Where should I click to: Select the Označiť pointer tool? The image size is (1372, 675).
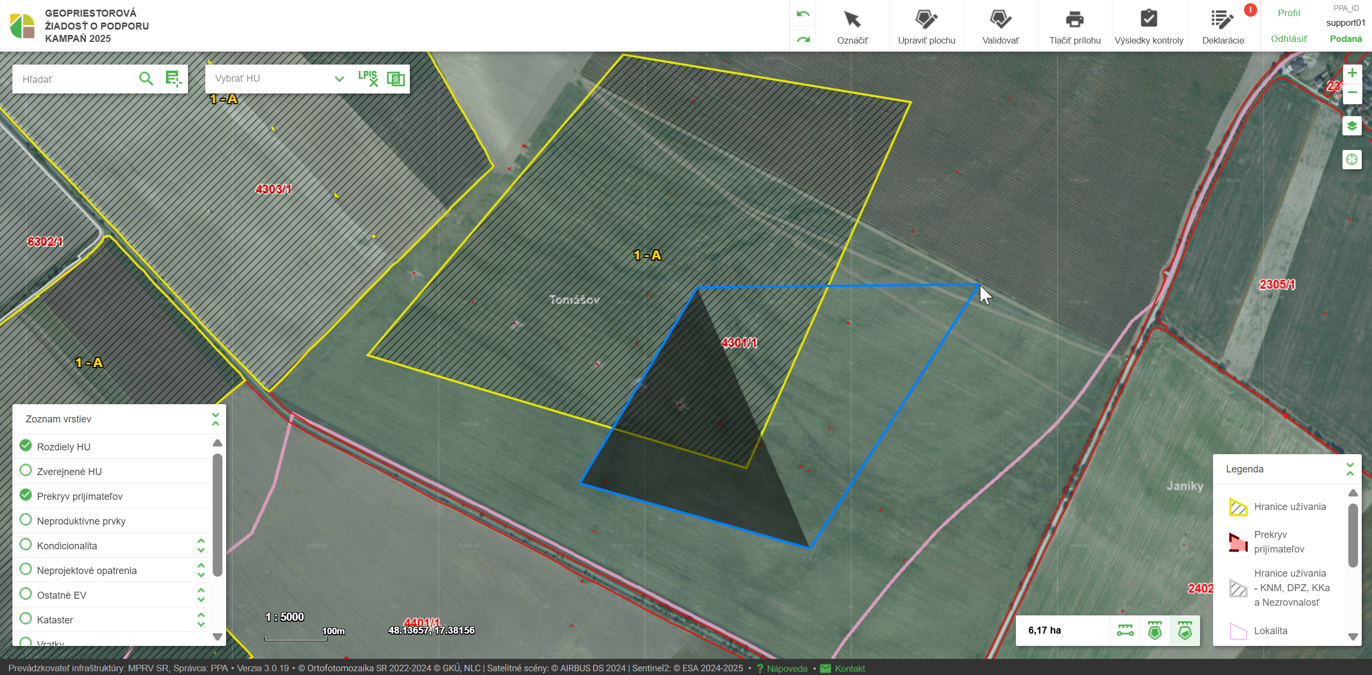852,26
